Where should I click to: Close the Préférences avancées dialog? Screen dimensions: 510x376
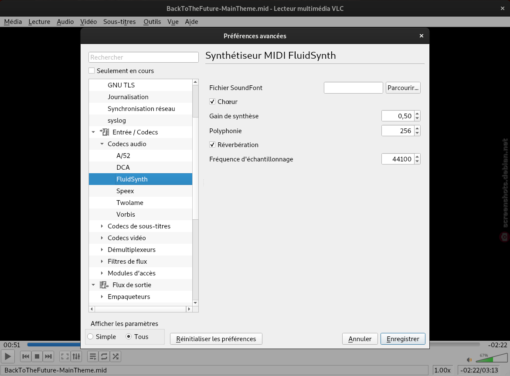tap(421, 36)
